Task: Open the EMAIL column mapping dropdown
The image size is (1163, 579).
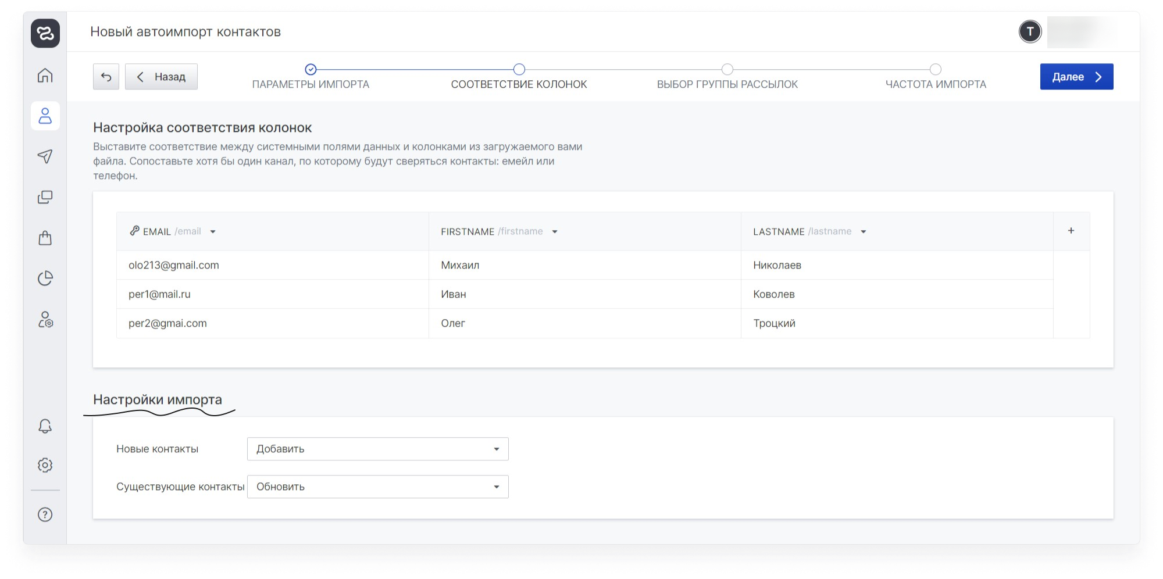Action: pyautogui.click(x=213, y=231)
